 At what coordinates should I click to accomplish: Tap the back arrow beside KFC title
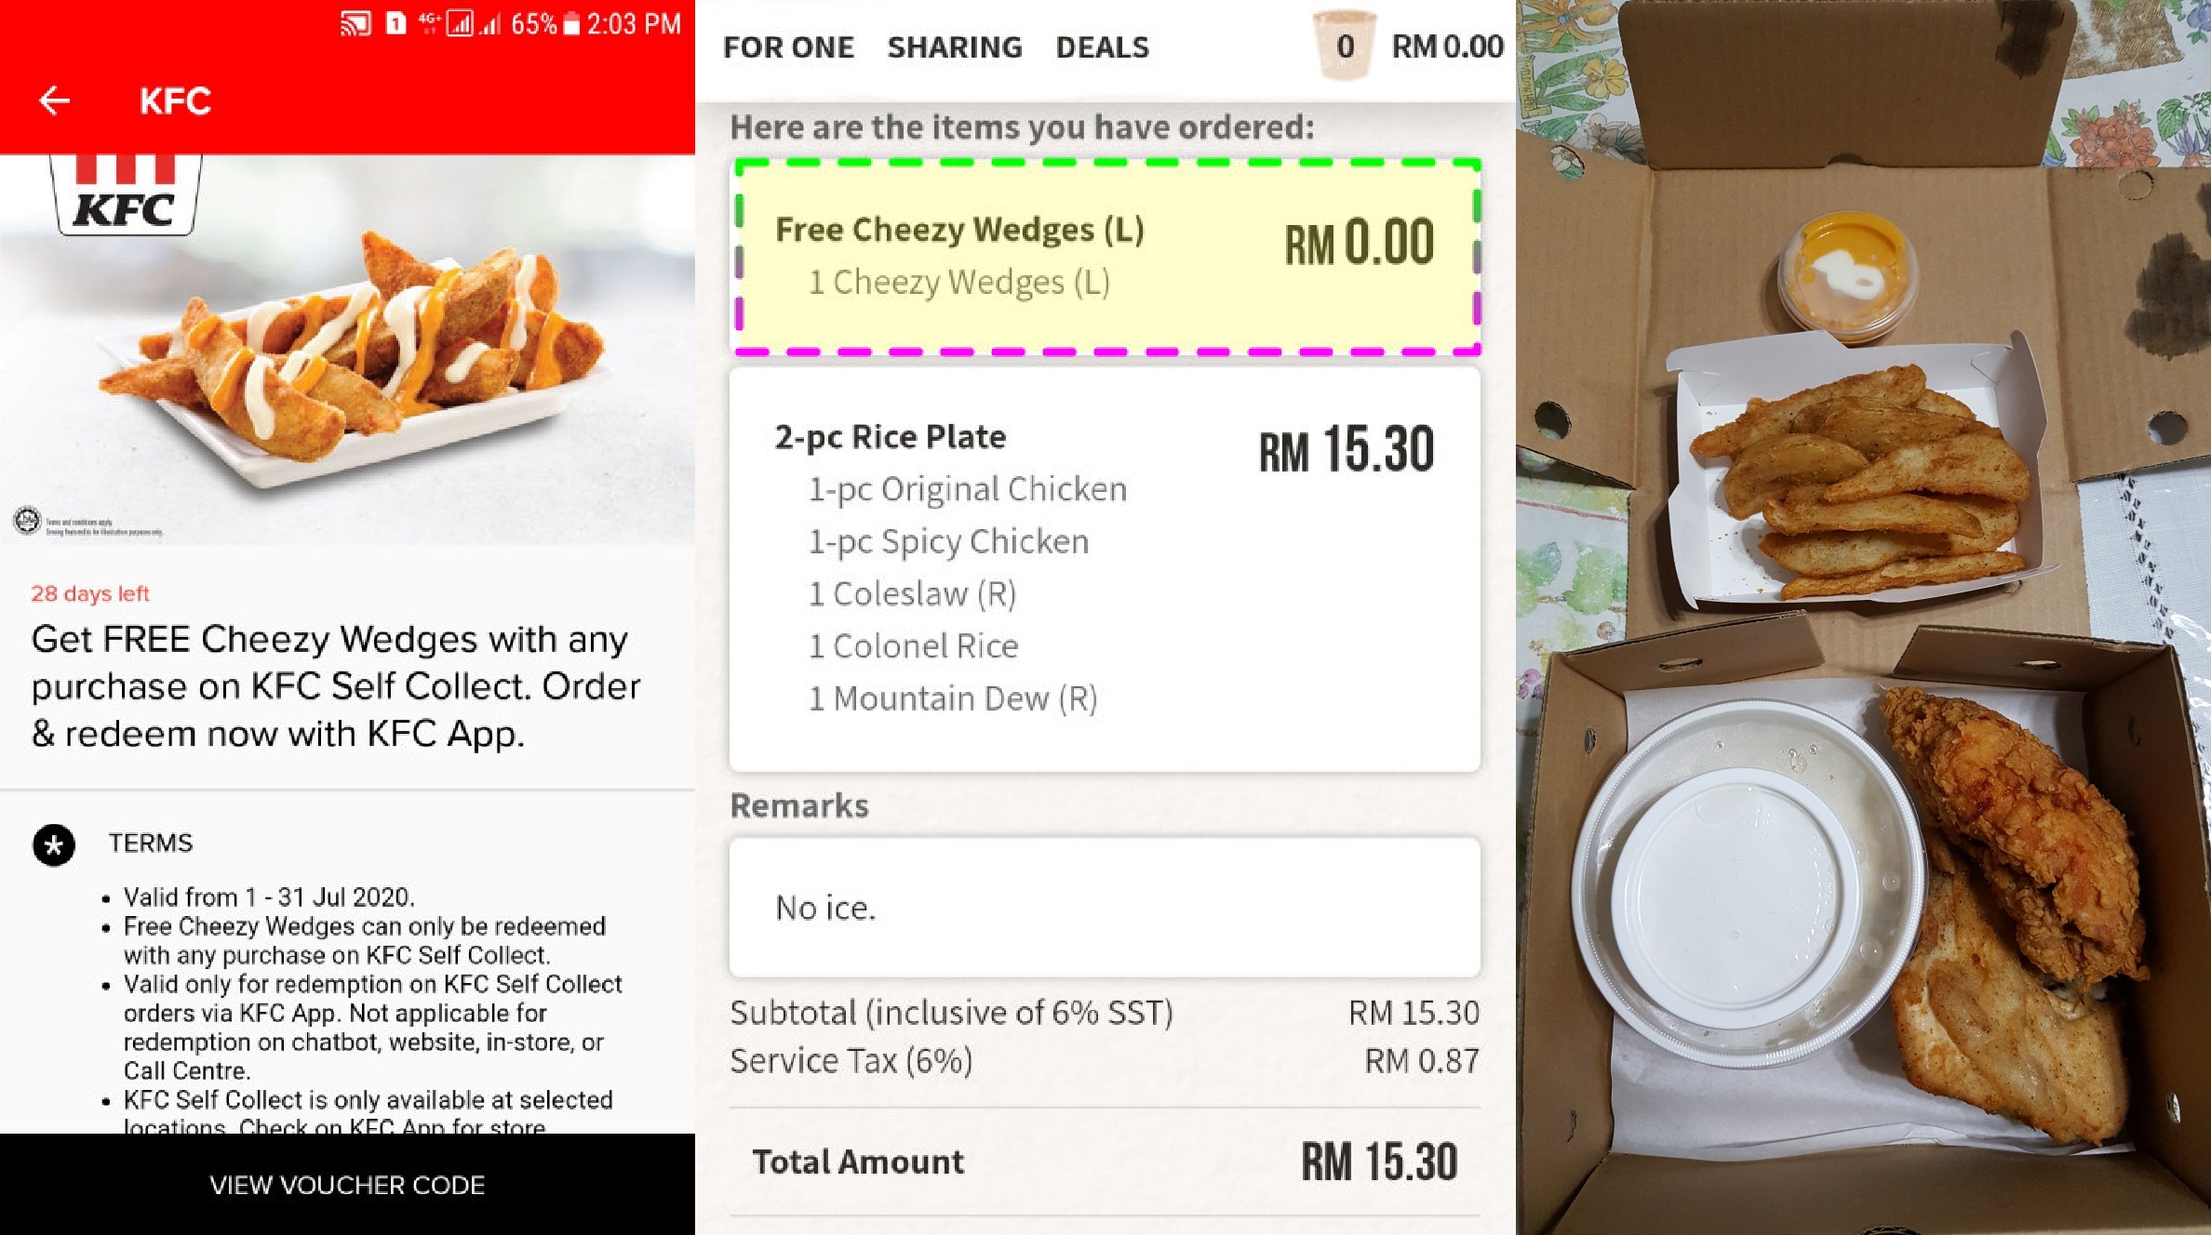[x=54, y=100]
